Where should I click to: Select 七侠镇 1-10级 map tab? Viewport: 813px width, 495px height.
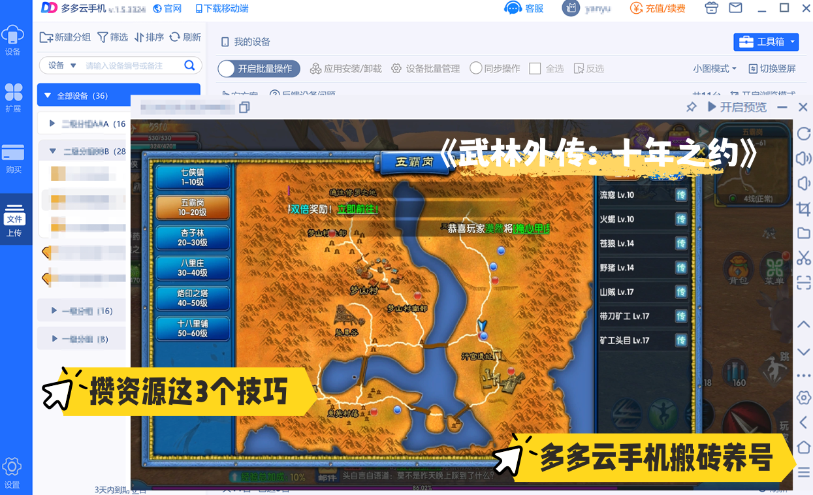(193, 177)
